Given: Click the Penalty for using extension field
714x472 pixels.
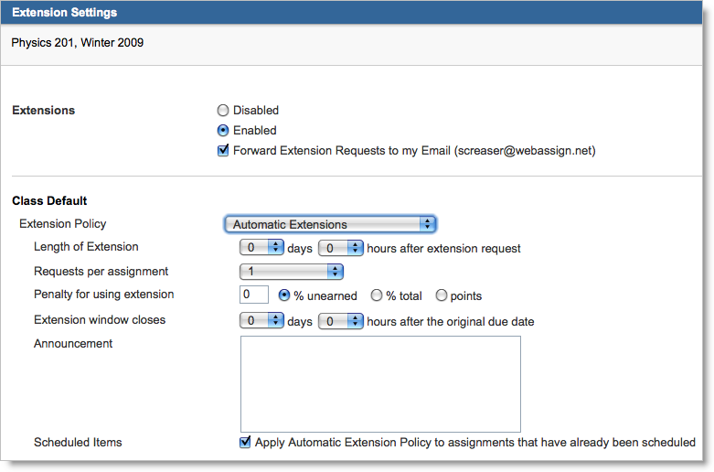Looking at the screenshot, I should point(253,295).
